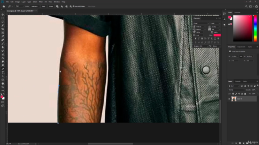Click the Selection... button in options bar
This screenshot has width=259, height=145.
coord(35,6)
